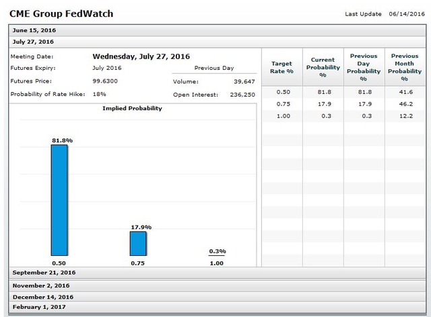Click the Current Probability % column header
This screenshot has width=431, height=317.
point(323,67)
